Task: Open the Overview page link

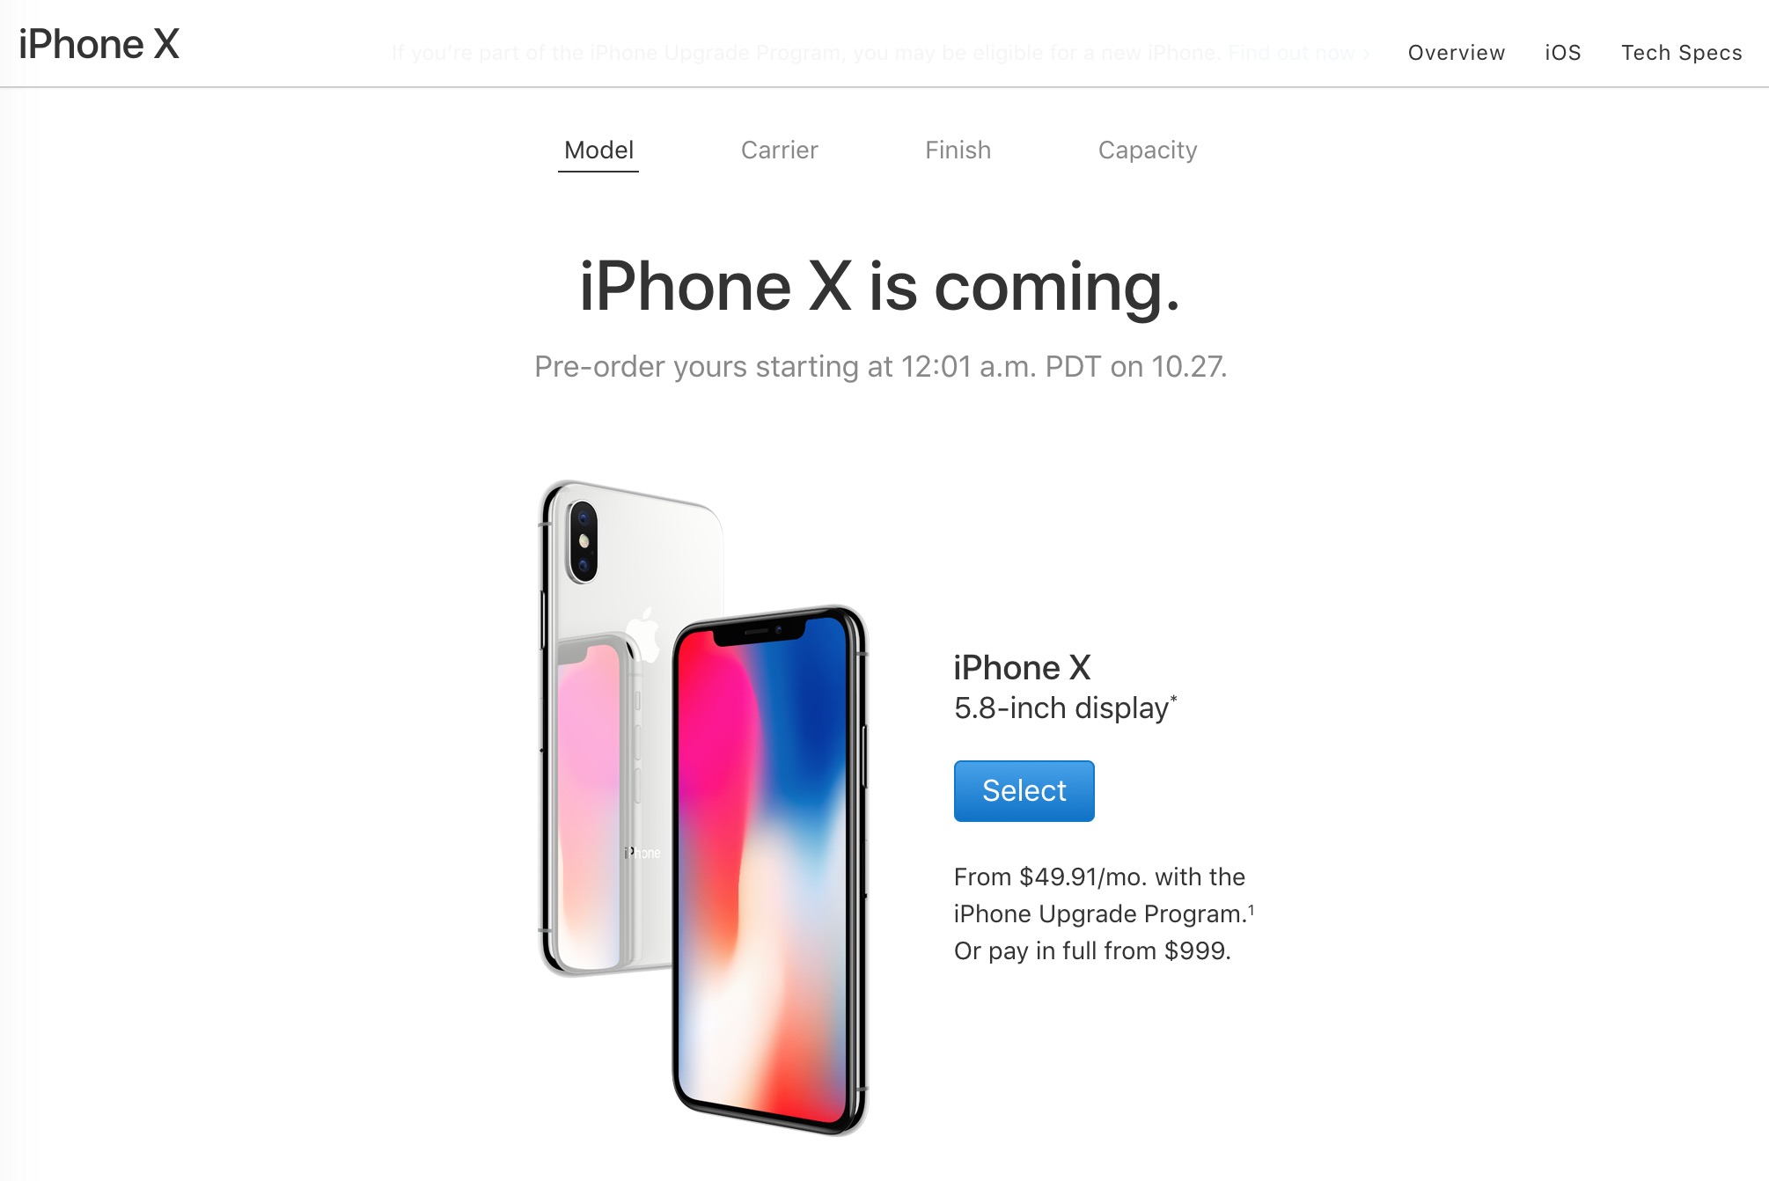Action: 1457,53
